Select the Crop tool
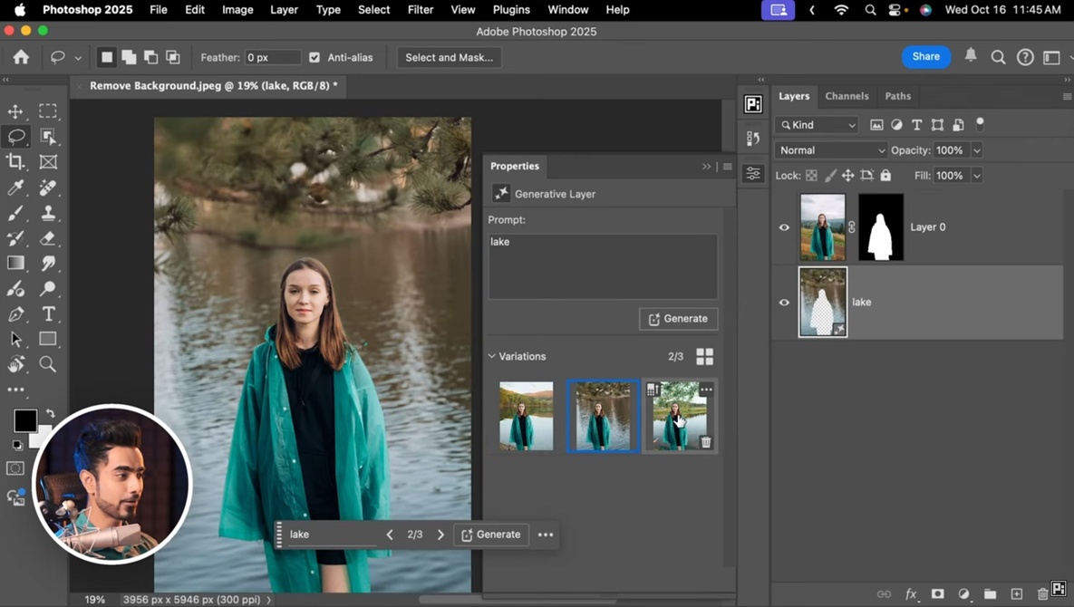This screenshot has width=1074, height=607. pyautogui.click(x=16, y=162)
